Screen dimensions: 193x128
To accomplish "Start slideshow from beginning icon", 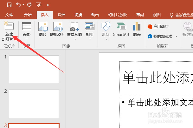I will pyautogui.click(x=39, y=5).
